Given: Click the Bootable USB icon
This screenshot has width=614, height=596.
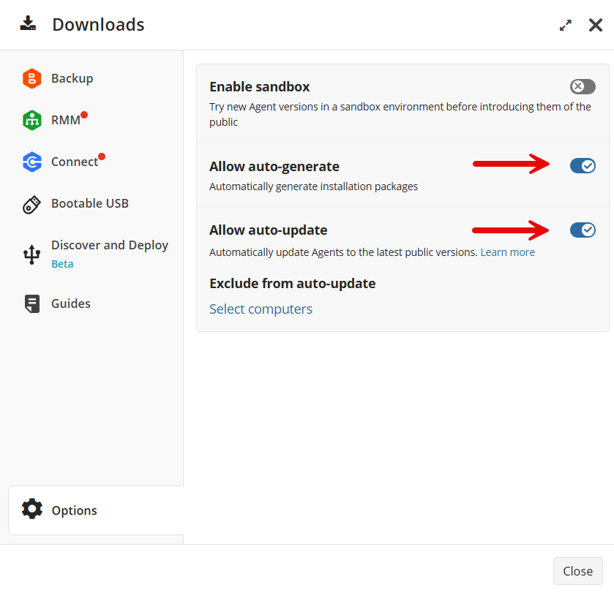Looking at the screenshot, I should coord(32,203).
